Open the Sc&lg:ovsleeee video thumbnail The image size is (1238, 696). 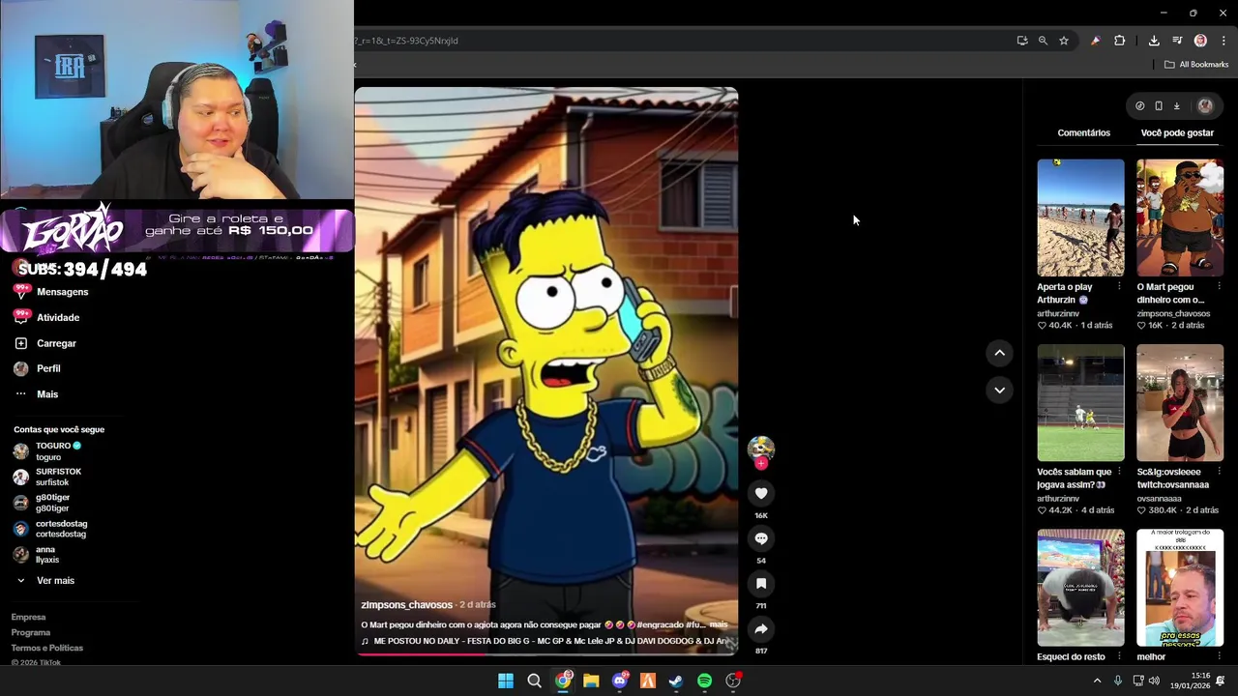[1180, 403]
